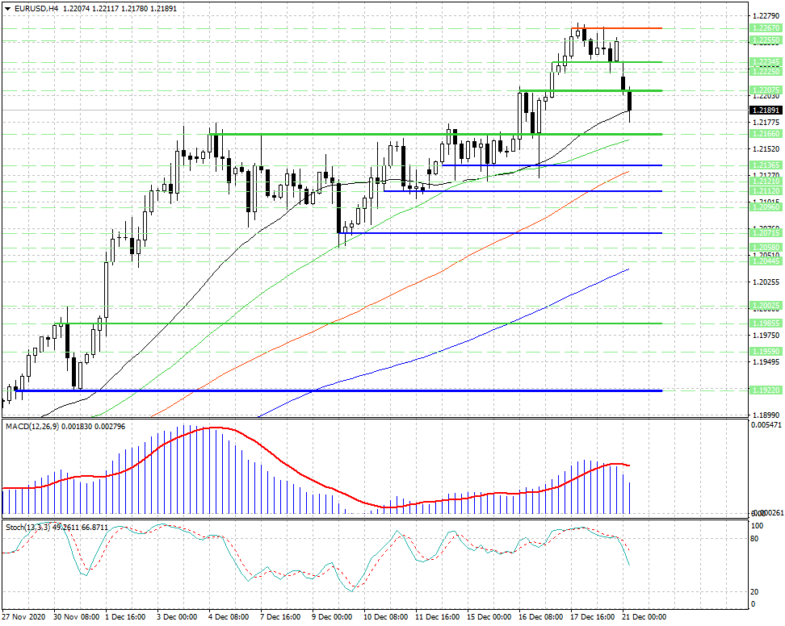Click the green price level label 1.21365
The image size is (785, 626).
[766, 165]
